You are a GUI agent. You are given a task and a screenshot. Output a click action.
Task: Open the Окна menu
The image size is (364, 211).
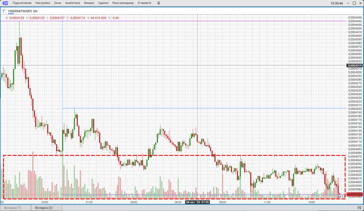pos(58,3)
